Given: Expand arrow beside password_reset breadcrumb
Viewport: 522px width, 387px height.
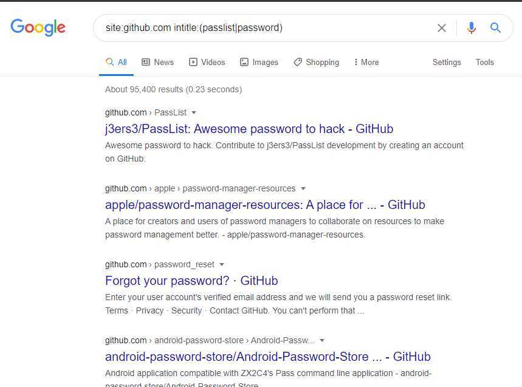Looking at the screenshot, I should 222,264.
